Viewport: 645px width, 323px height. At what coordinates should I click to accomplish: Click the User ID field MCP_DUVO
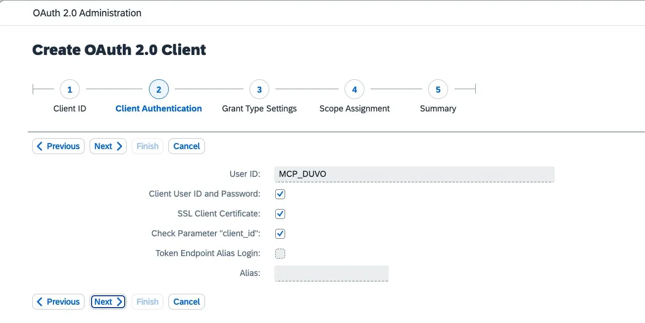pos(414,174)
